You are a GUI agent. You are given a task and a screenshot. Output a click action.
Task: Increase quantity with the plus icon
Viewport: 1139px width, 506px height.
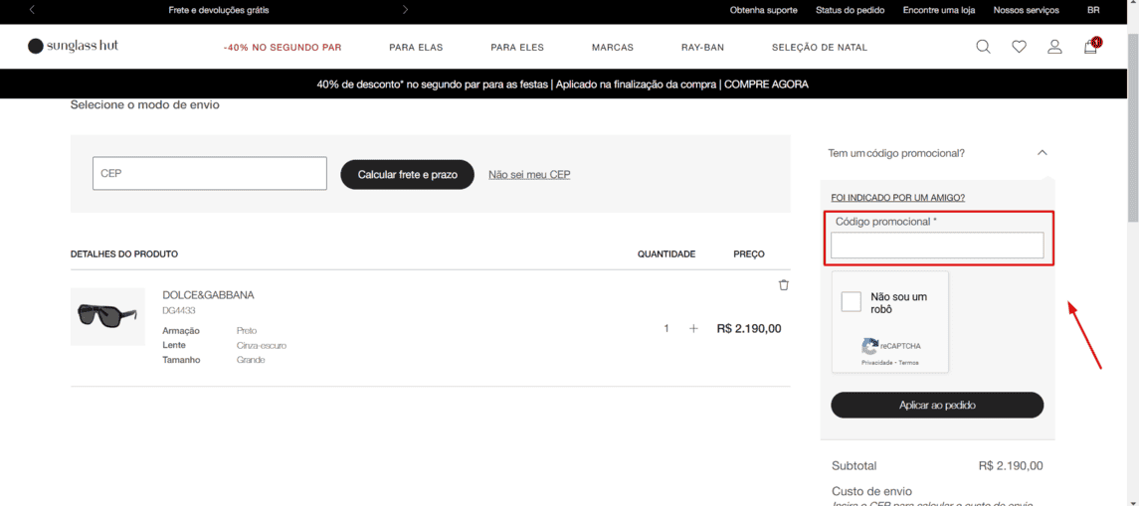693,329
